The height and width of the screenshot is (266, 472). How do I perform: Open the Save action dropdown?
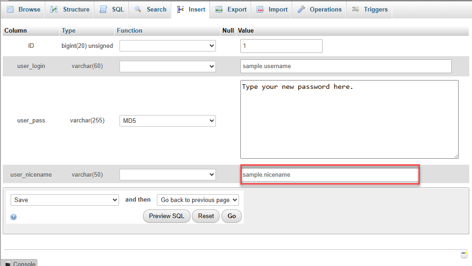(x=64, y=200)
